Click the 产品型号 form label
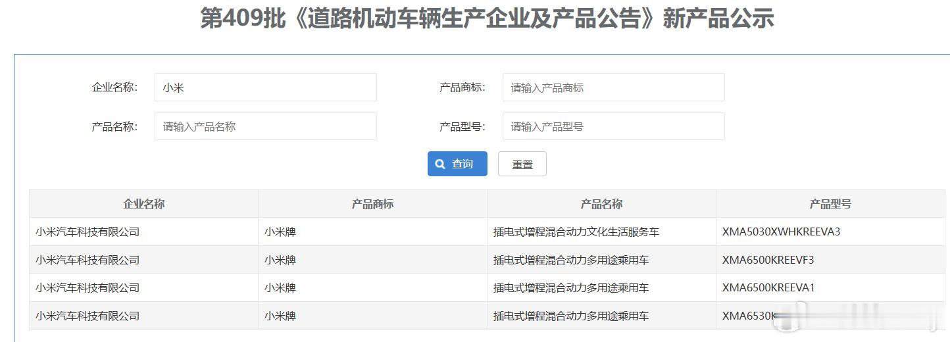950x342 pixels. (x=463, y=126)
